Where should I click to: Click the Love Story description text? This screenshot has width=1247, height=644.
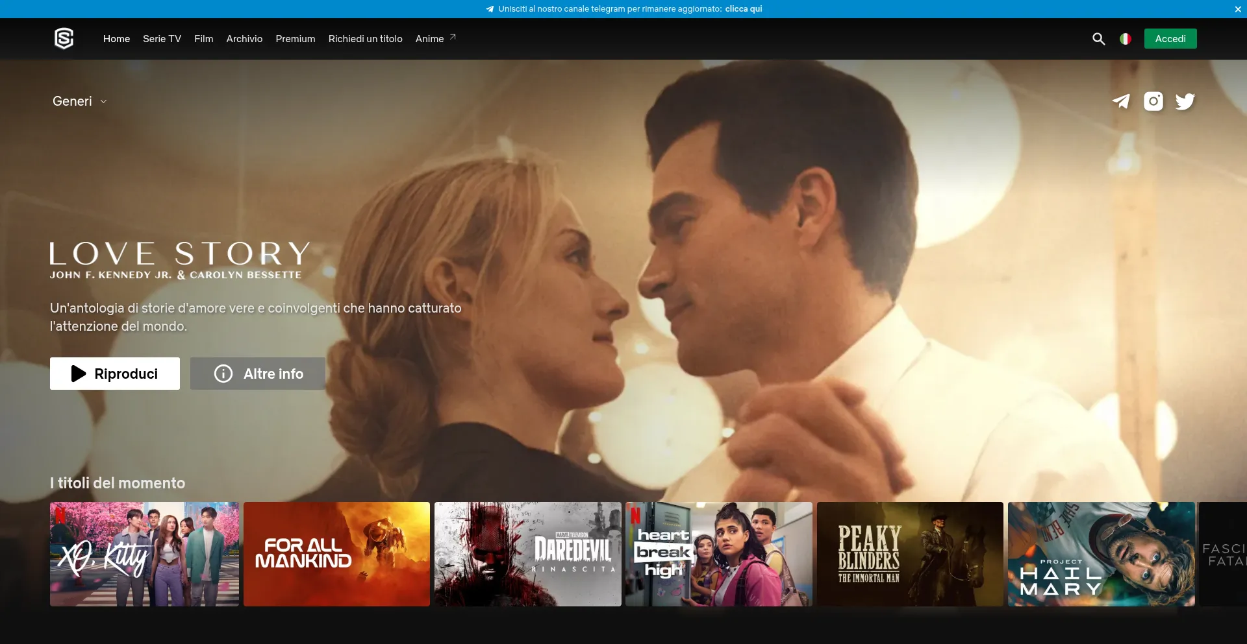tap(256, 317)
